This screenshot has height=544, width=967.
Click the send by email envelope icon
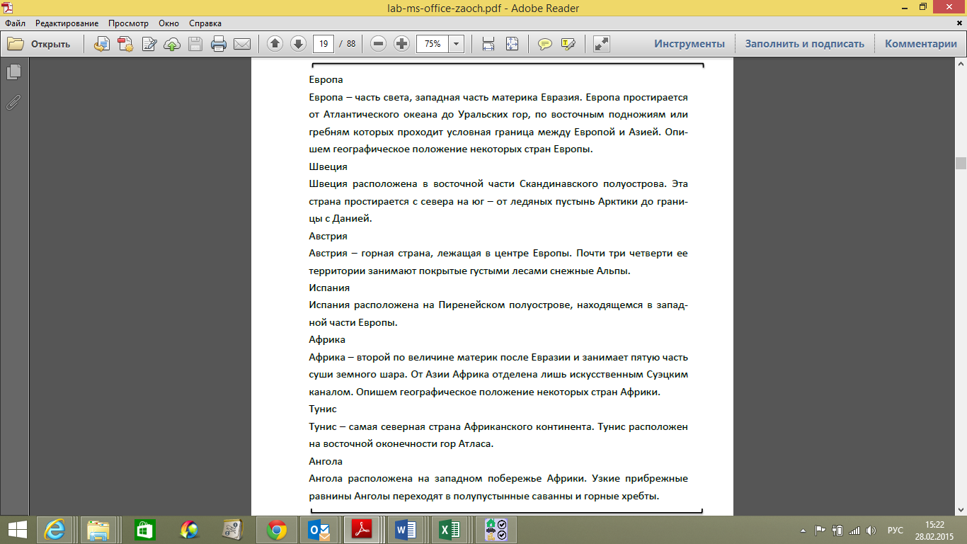(242, 44)
